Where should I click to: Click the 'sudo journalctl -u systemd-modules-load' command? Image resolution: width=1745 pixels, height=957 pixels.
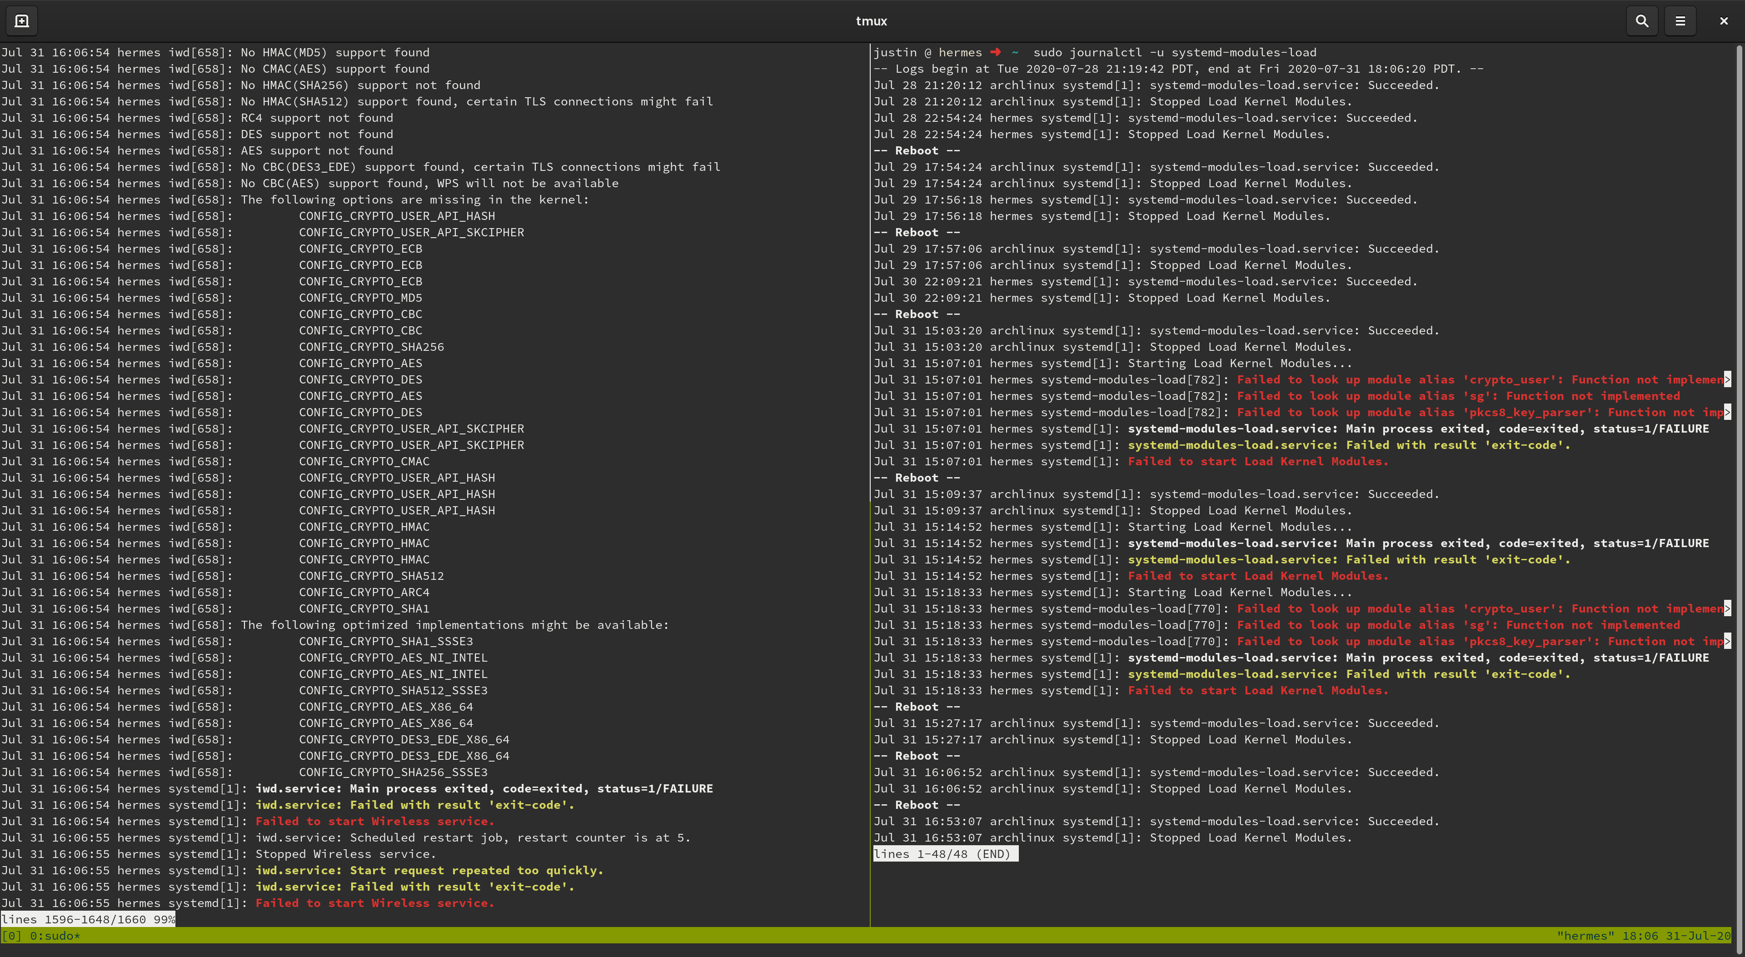pyautogui.click(x=1175, y=52)
